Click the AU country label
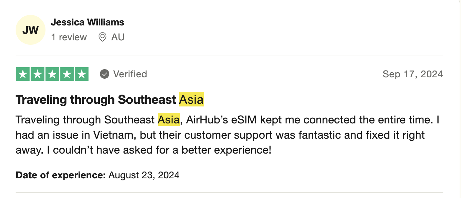Image resolution: width=461 pixels, height=198 pixels. click(x=118, y=37)
